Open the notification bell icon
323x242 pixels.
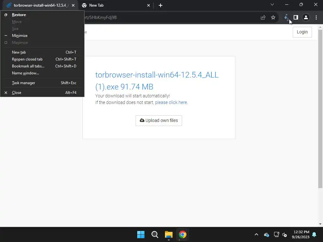coord(314,234)
